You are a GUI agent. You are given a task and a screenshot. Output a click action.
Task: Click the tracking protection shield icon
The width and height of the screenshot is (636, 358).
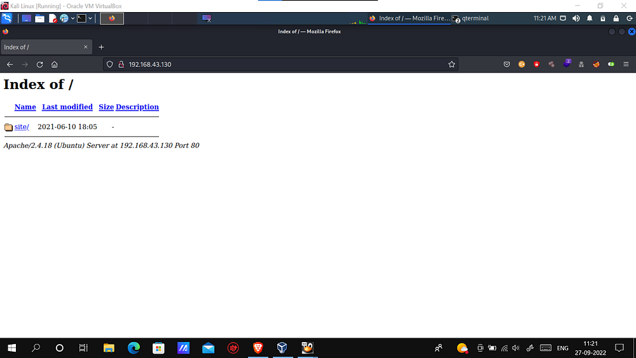coord(109,64)
